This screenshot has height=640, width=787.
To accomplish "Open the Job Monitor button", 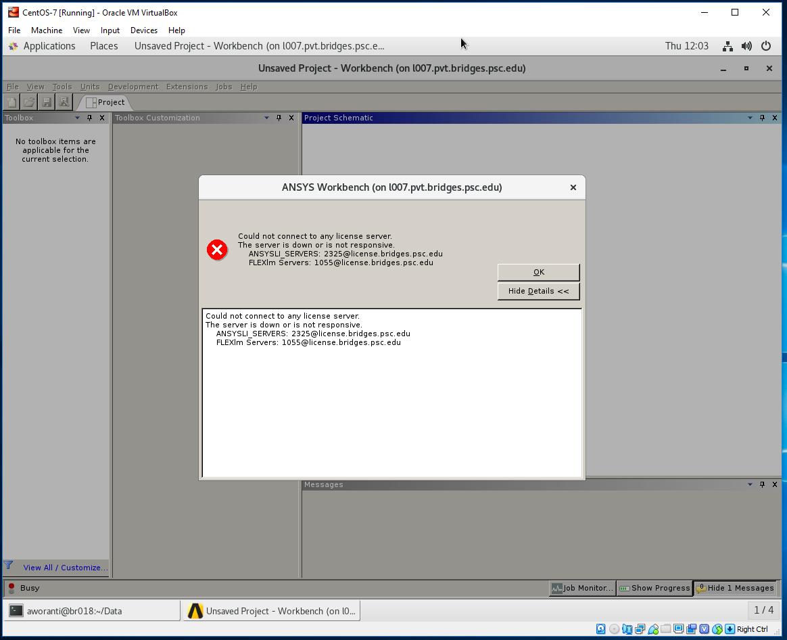I will pyautogui.click(x=581, y=588).
